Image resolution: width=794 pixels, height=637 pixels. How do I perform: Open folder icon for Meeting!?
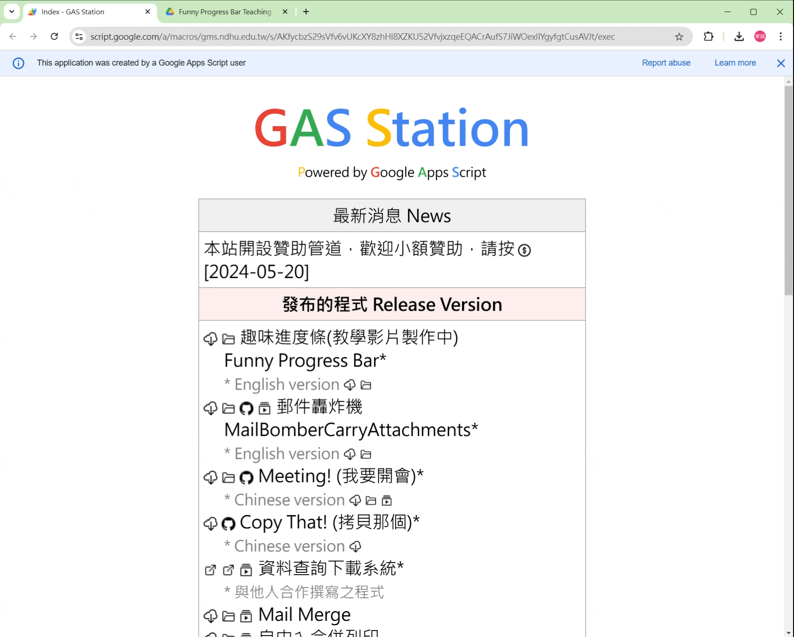click(228, 478)
